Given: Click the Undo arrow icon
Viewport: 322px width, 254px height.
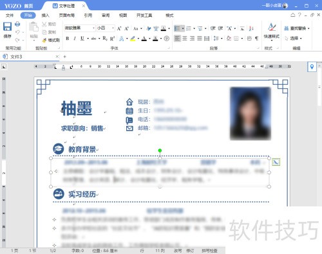Looking at the screenshot, I should click(x=17, y=32).
